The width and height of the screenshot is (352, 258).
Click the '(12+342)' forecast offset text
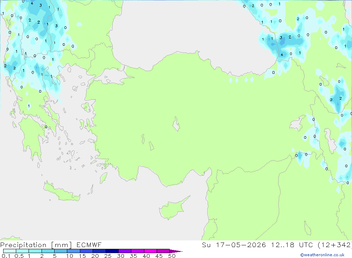click(x=335, y=245)
